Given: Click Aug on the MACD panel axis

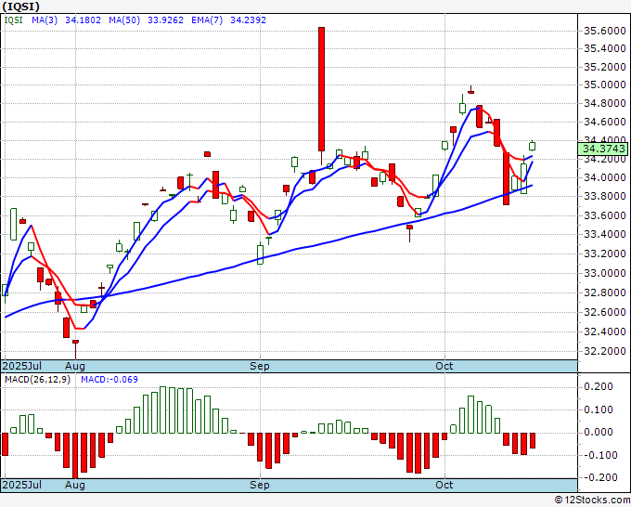Looking at the screenshot, I should [75, 485].
